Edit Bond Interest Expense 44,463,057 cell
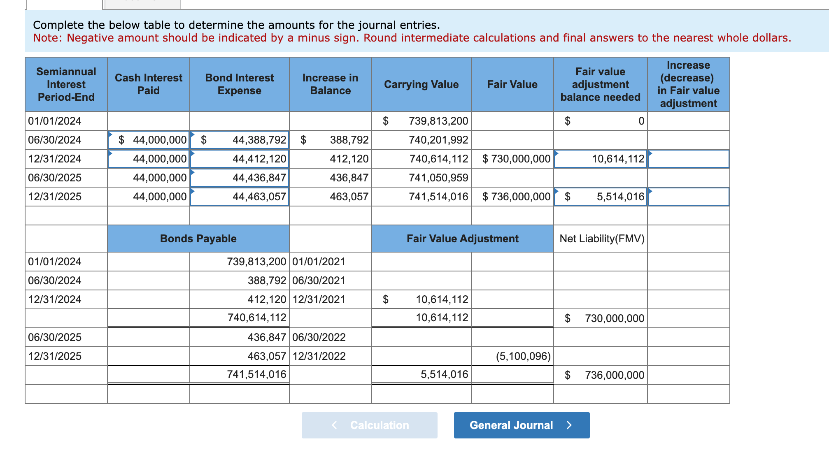The height and width of the screenshot is (459, 829). pos(240,197)
